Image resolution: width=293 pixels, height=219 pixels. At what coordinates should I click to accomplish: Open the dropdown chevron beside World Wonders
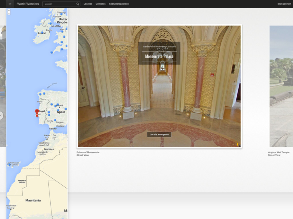coord(10,4)
